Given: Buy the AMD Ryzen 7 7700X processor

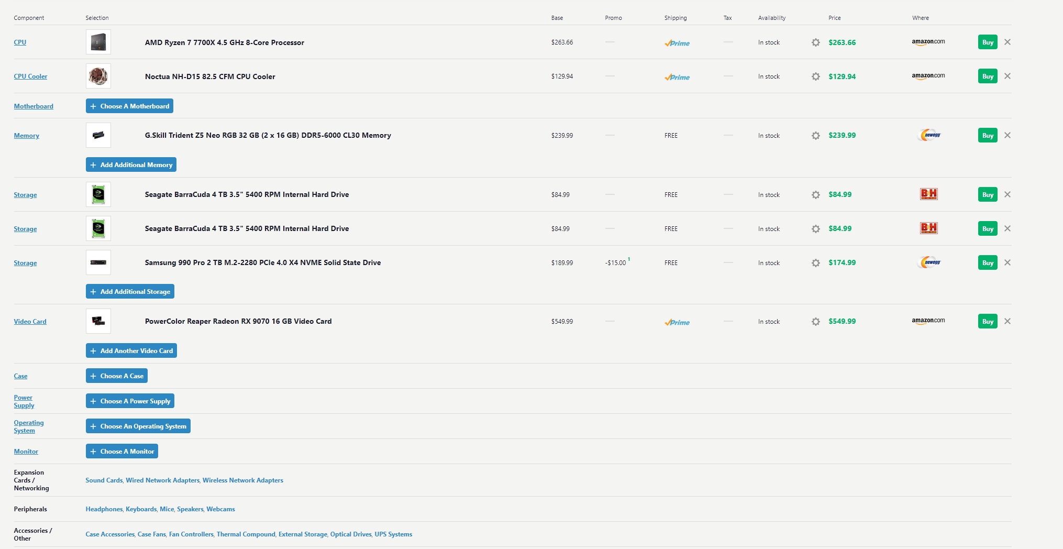Looking at the screenshot, I should [x=988, y=42].
